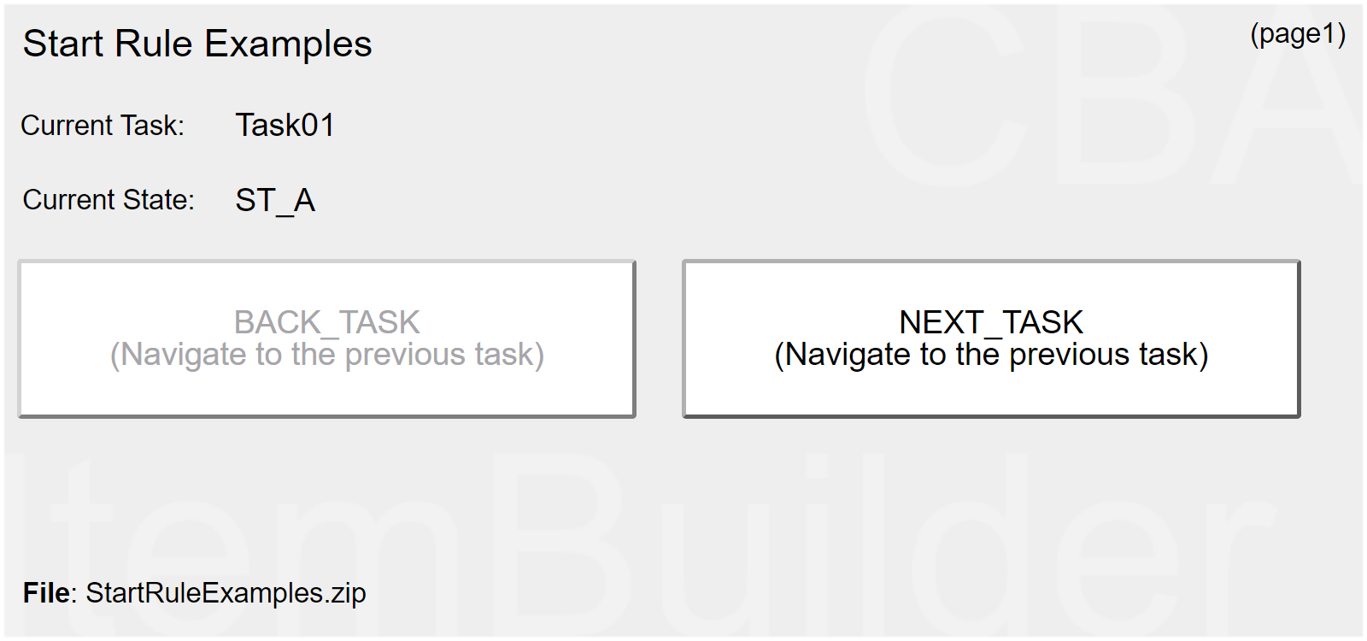Select the Task01 value text
1367x641 pixels.
click(285, 126)
